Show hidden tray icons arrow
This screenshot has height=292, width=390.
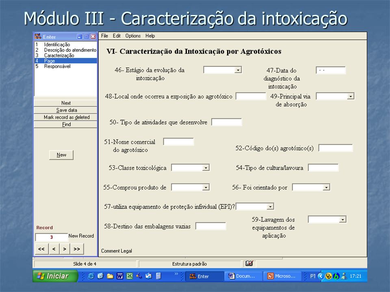click(x=321, y=276)
